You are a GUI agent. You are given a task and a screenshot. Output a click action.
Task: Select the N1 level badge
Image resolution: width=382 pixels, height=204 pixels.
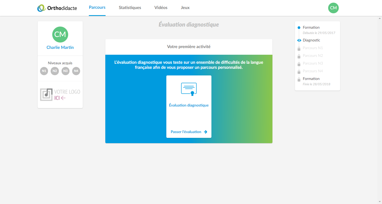(x=44, y=71)
